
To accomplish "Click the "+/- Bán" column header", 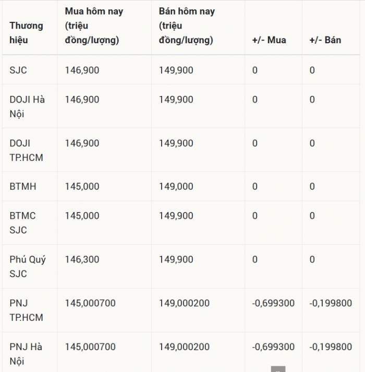I will pos(325,40).
